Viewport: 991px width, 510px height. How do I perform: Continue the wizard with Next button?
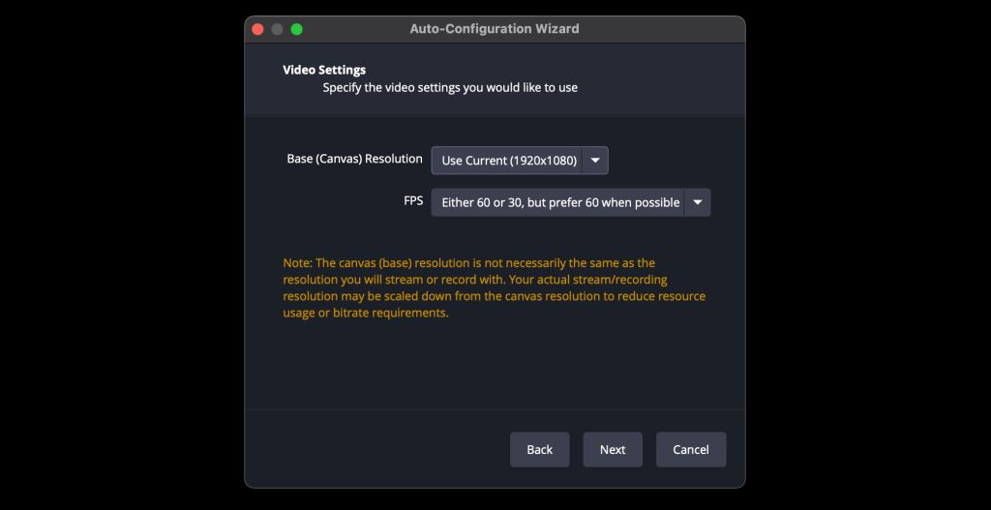613,449
